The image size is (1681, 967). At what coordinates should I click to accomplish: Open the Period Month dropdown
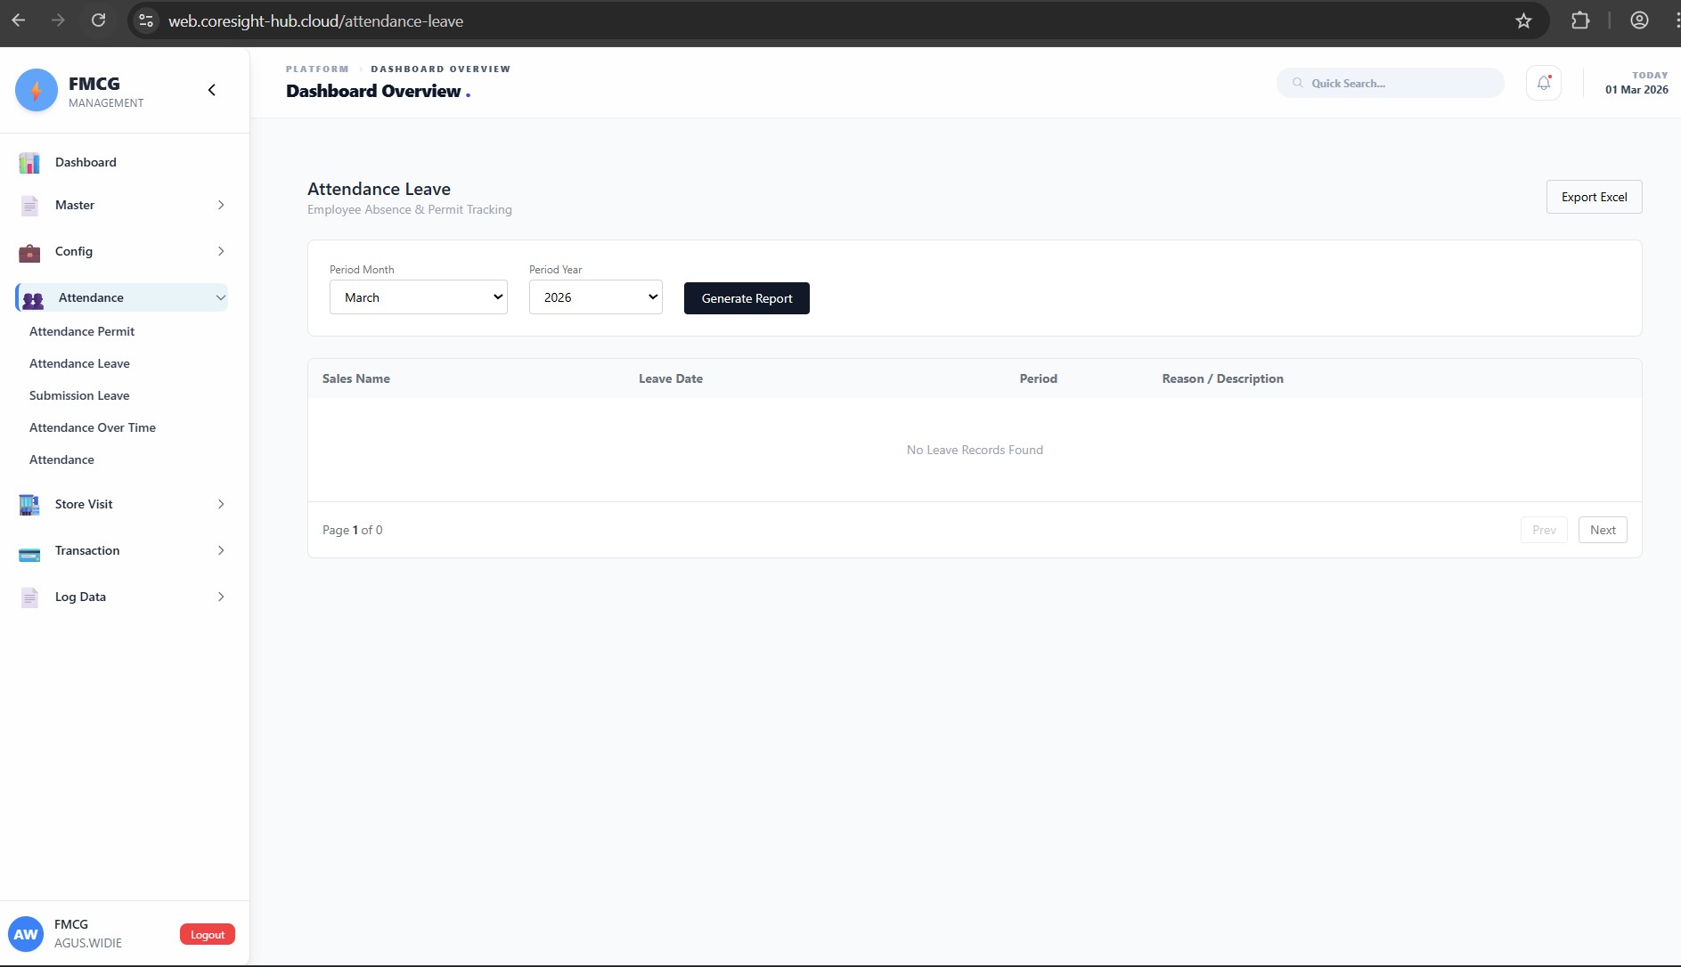point(419,297)
